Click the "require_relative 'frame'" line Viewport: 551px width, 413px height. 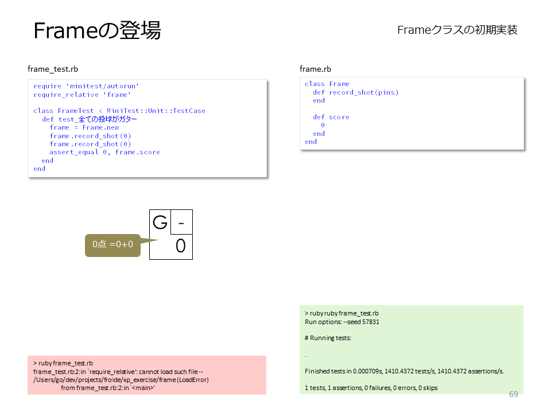pos(82,95)
